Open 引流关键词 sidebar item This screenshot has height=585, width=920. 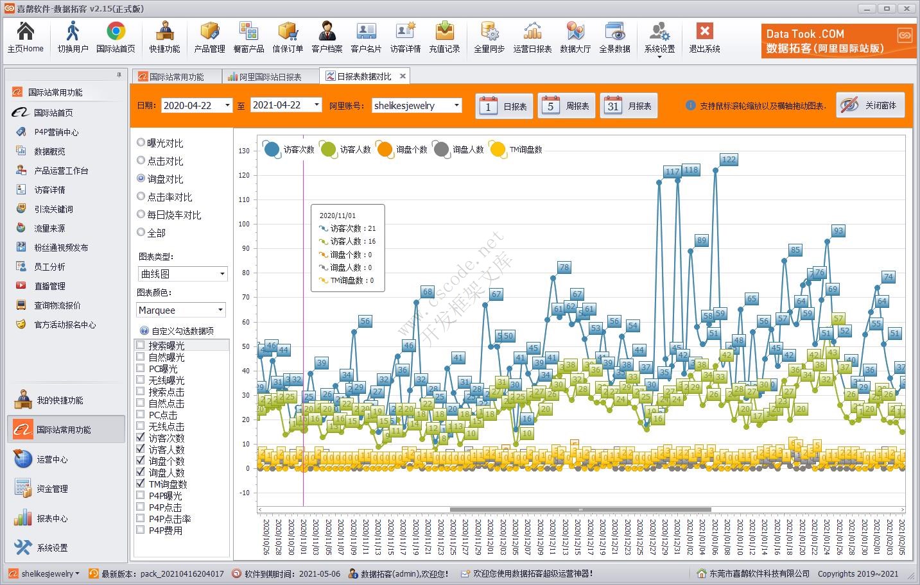53,209
